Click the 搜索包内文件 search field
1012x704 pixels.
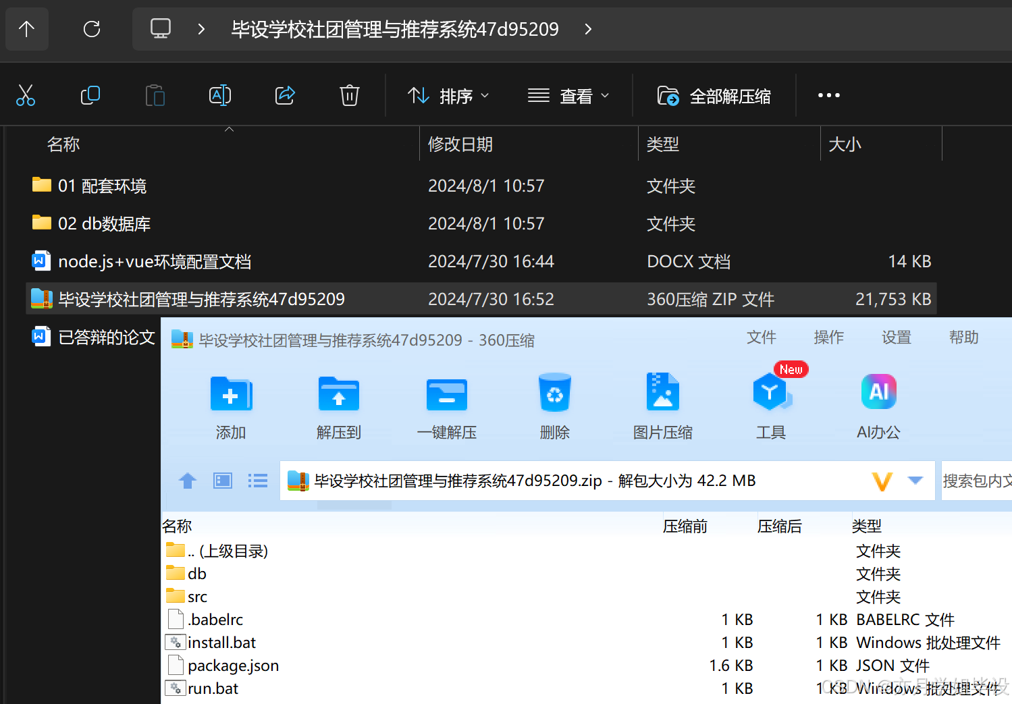pos(976,481)
